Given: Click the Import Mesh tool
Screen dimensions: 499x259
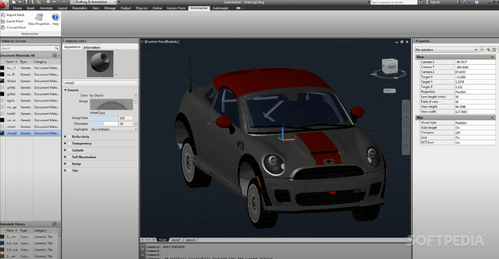Looking at the screenshot, I should [13, 15].
